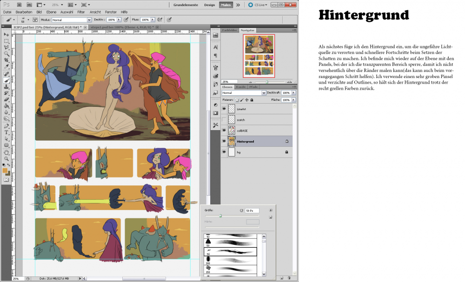Open the Brush panel toggle in options bar
This screenshot has width=465, height=282.
tap(35, 20)
